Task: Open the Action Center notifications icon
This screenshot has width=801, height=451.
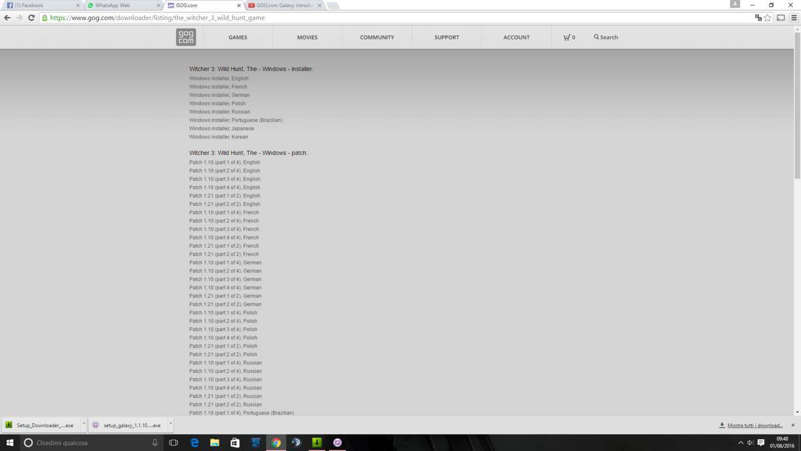Action: pos(761,443)
